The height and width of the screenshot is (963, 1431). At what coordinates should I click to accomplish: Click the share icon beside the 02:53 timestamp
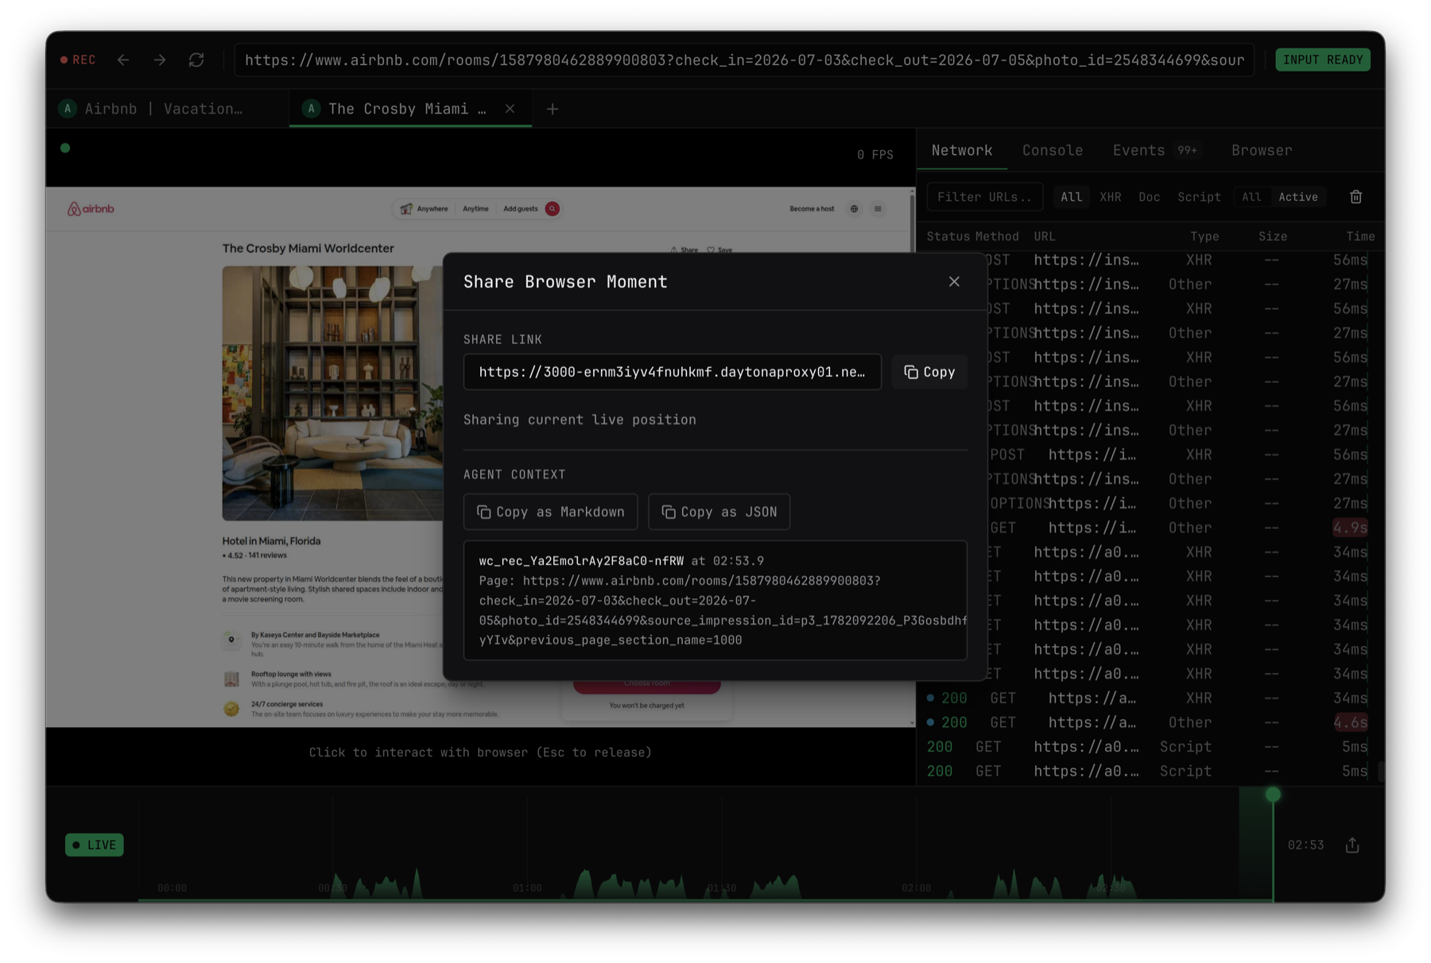[1352, 845]
